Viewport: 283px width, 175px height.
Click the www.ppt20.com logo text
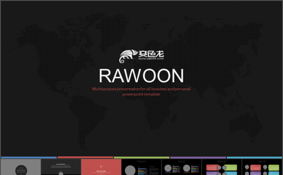[x=151, y=59]
